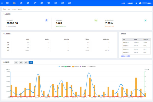Click the fullscreen icon in the header
This screenshot has height=102, width=153.
tap(136, 3)
